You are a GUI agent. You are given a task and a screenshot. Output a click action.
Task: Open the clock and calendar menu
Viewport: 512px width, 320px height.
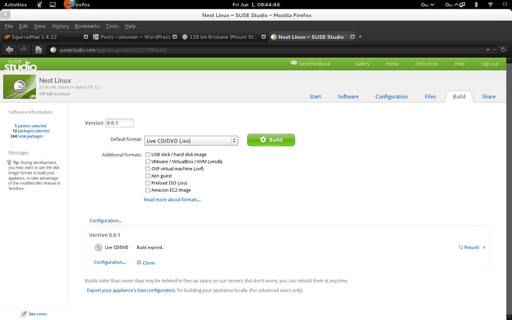[256, 5]
